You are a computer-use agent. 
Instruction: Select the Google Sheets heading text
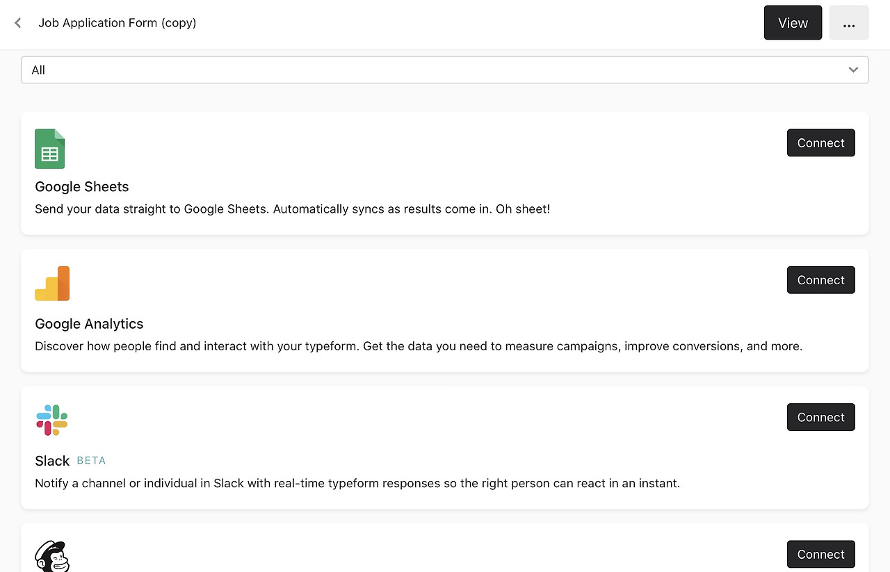point(82,186)
